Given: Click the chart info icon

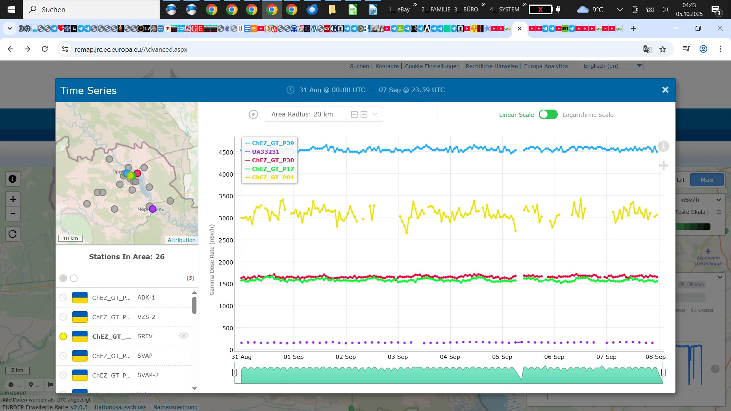Looking at the screenshot, I should pyautogui.click(x=664, y=146).
